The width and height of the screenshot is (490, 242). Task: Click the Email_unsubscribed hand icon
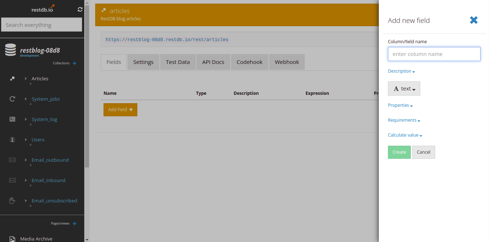12,201
